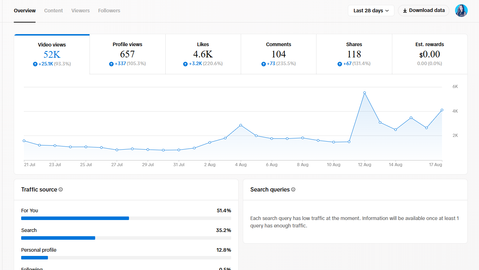479x270 pixels.
Task: Click the up-arrow icon under Comments
Action: coord(263,64)
